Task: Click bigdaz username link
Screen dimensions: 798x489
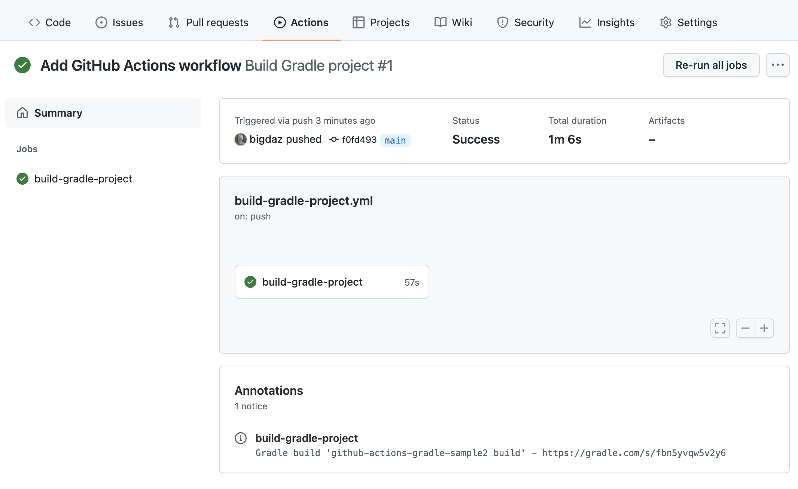Action: [x=266, y=139]
